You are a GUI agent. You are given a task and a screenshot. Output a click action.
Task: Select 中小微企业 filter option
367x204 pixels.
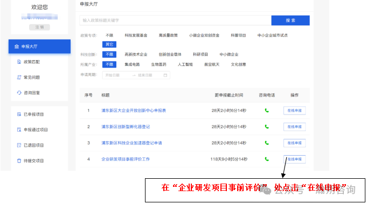pyautogui.click(x=229, y=54)
